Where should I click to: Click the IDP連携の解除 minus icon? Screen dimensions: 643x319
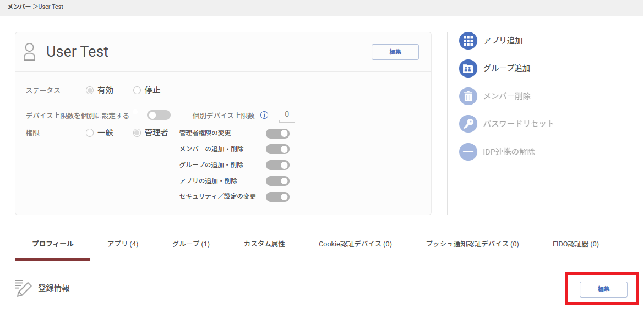(x=468, y=151)
